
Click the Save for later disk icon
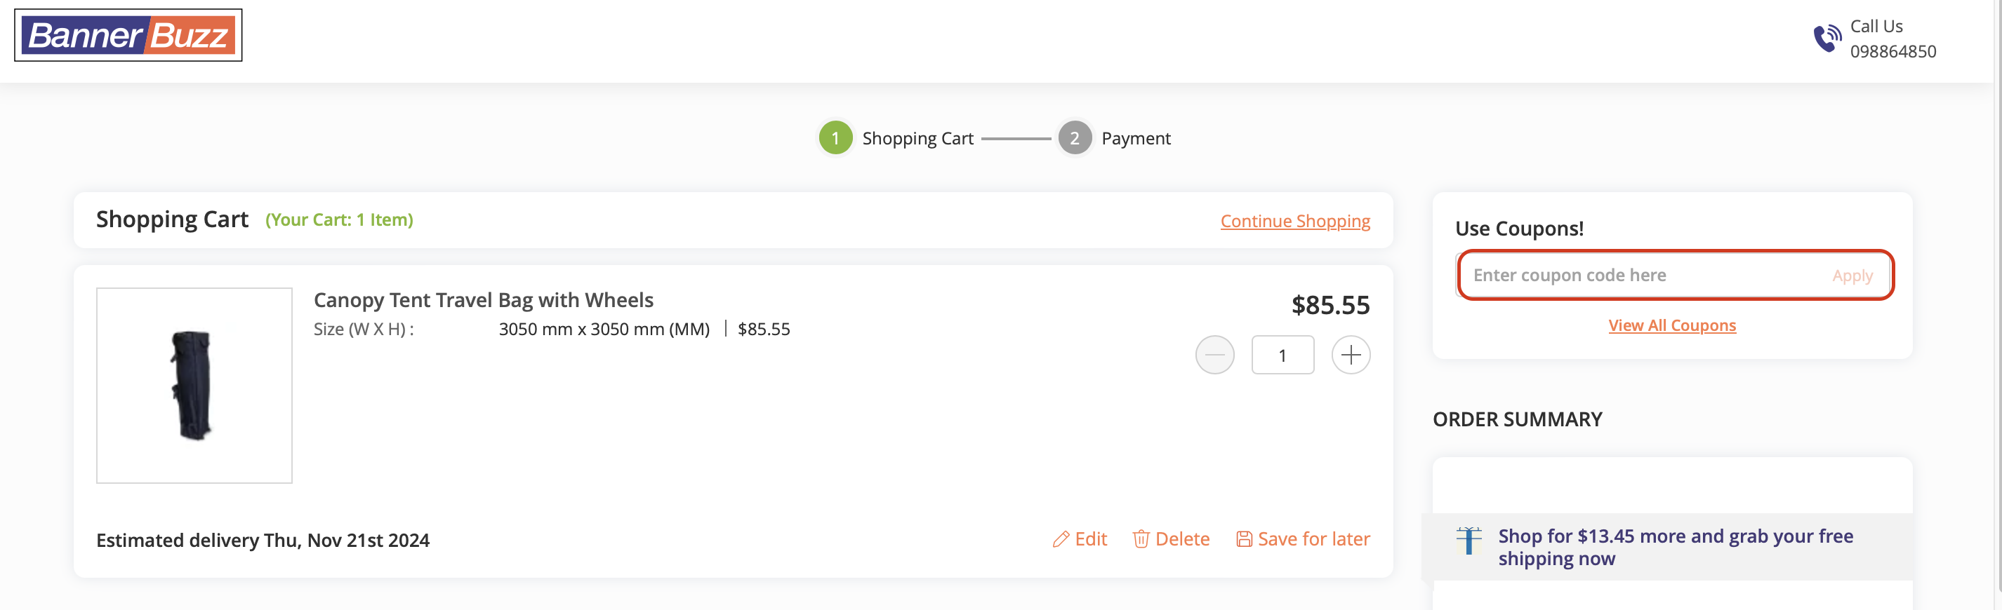click(x=1245, y=539)
